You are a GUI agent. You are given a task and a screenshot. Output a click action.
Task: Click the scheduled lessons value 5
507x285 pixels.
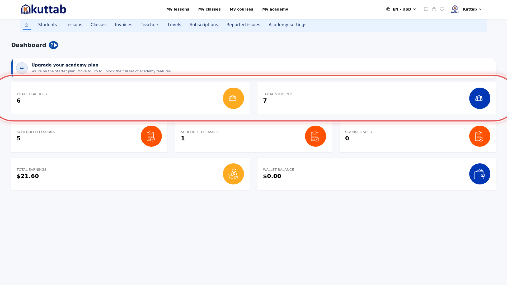click(x=18, y=139)
